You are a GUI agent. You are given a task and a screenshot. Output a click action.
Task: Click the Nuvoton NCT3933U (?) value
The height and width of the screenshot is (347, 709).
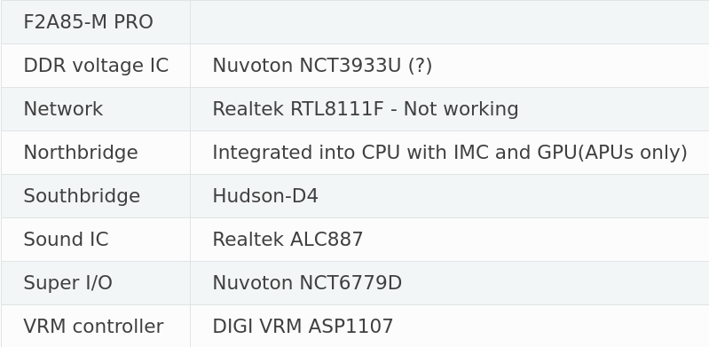[x=322, y=66]
